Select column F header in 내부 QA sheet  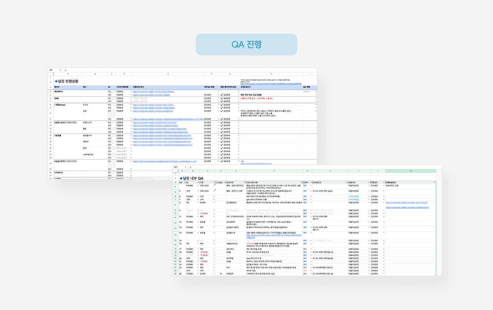275,171
